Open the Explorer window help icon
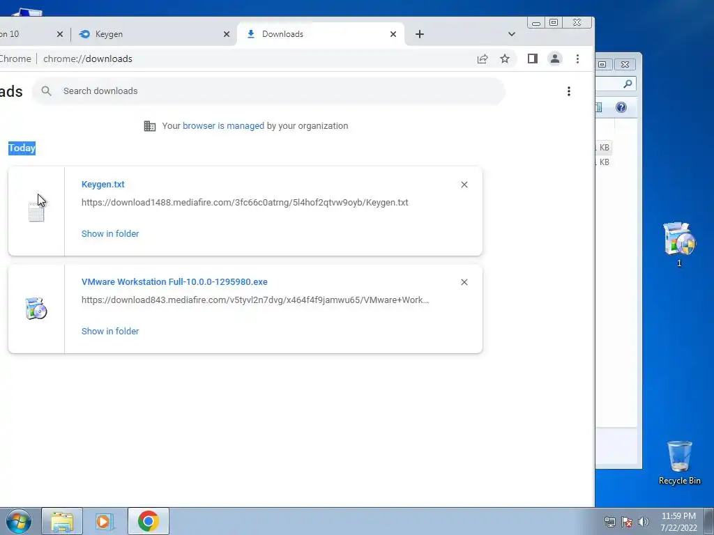This screenshot has height=535, width=714. click(x=621, y=107)
